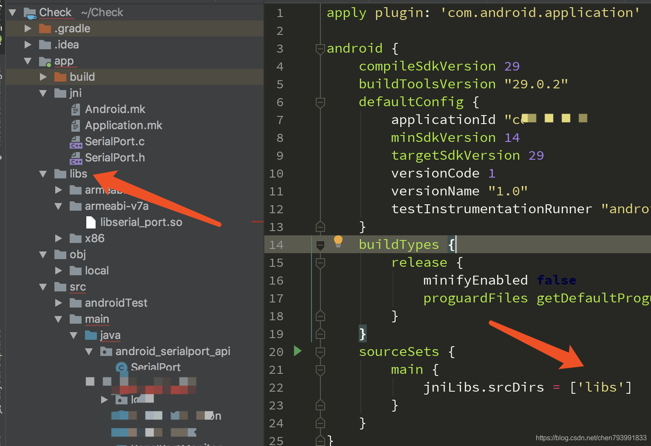The image size is (651, 446).
Task: Open the Application.mk file
Action: click(x=124, y=126)
